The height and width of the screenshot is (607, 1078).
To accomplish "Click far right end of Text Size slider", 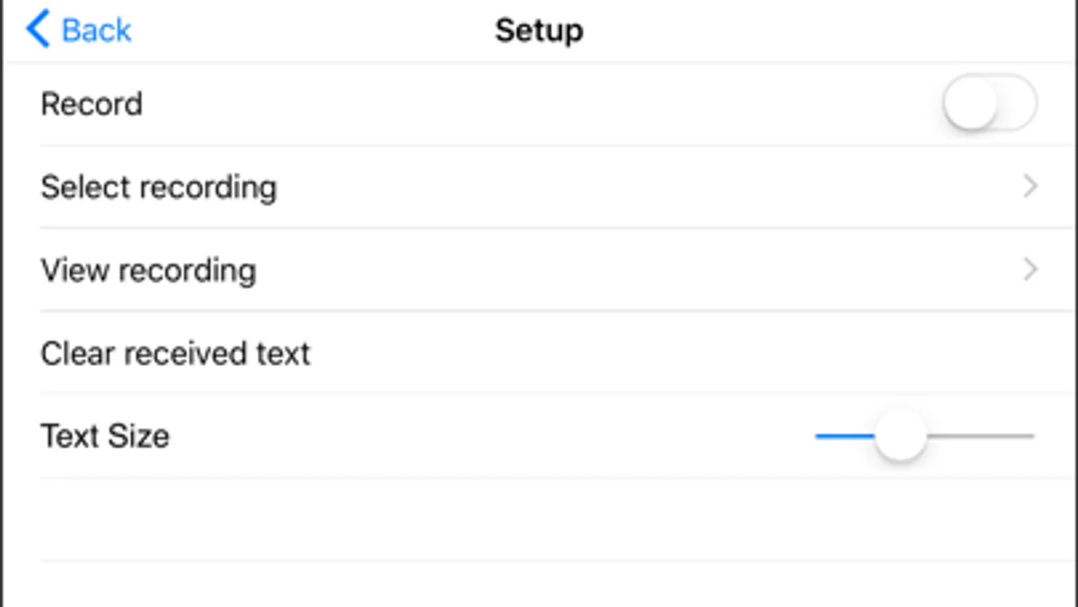I will pos(1030,436).
